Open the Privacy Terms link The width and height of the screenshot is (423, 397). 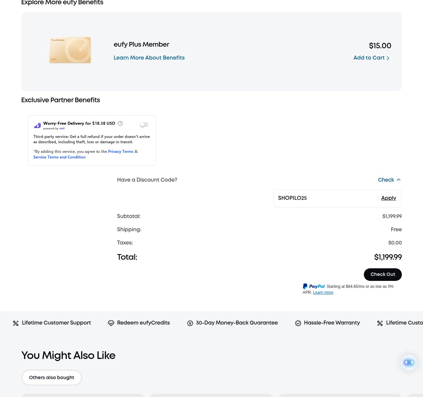coord(121,152)
